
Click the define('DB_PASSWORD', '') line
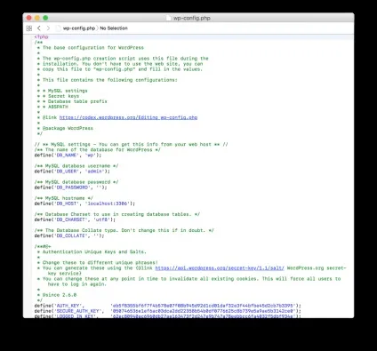70,187
